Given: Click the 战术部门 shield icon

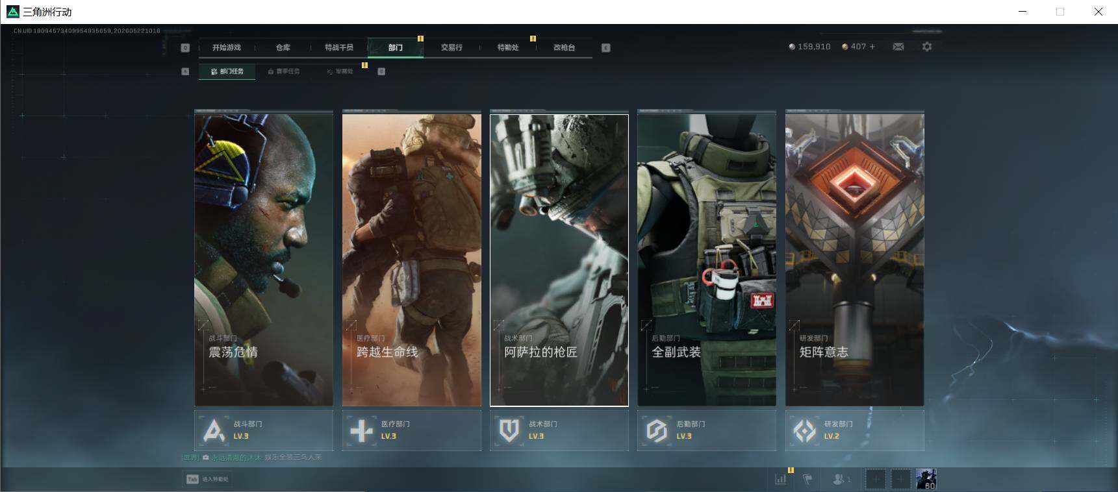Looking at the screenshot, I should [509, 430].
